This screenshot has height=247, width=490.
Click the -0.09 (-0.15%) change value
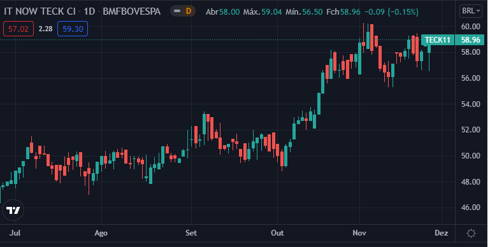pos(391,12)
